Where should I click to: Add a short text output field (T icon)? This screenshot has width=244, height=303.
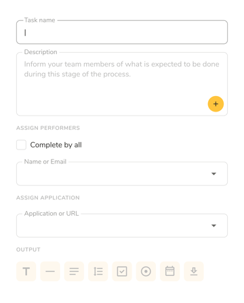(x=26, y=271)
